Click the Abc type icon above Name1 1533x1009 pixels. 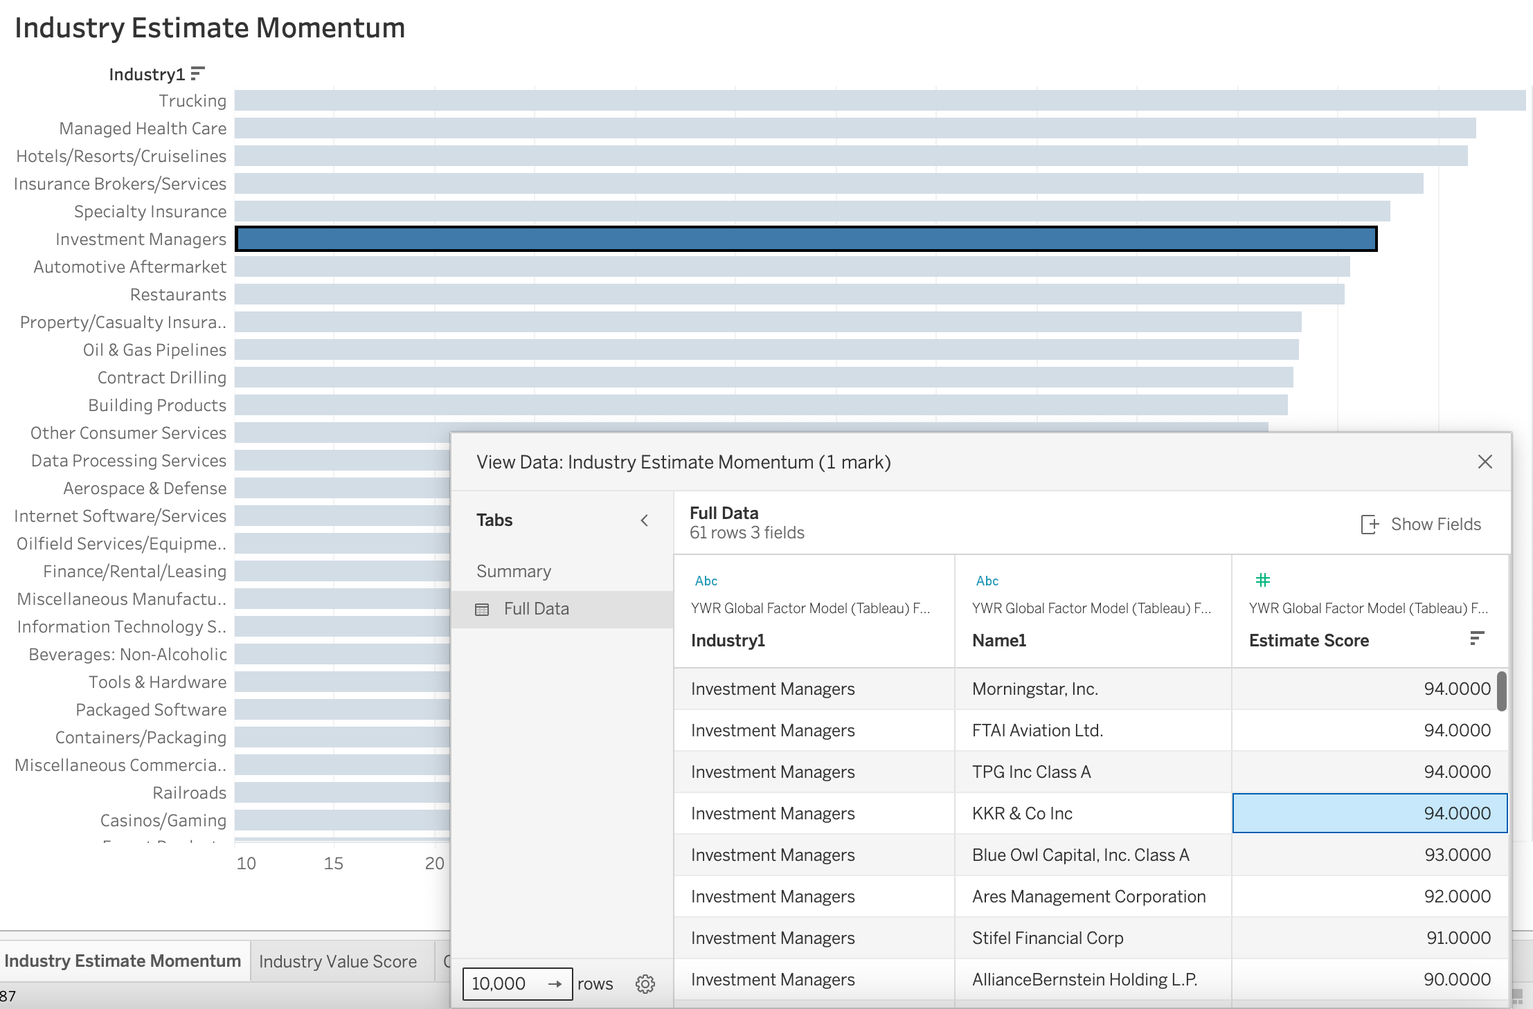click(987, 581)
